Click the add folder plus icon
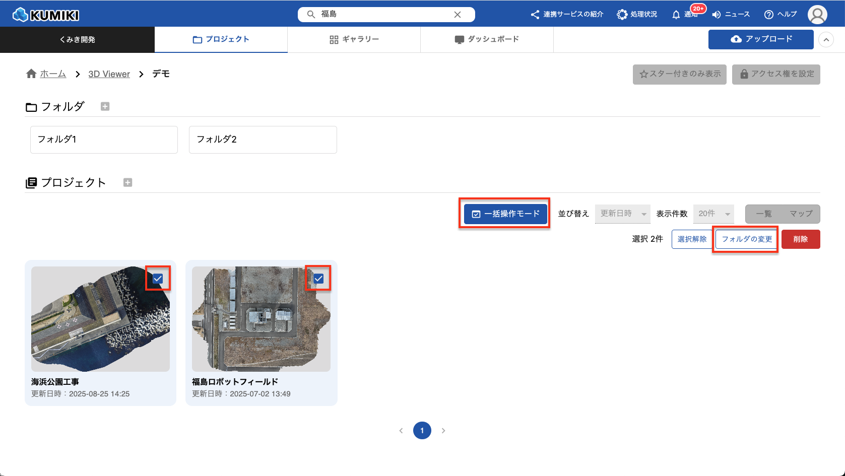The width and height of the screenshot is (845, 476). [x=105, y=106]
